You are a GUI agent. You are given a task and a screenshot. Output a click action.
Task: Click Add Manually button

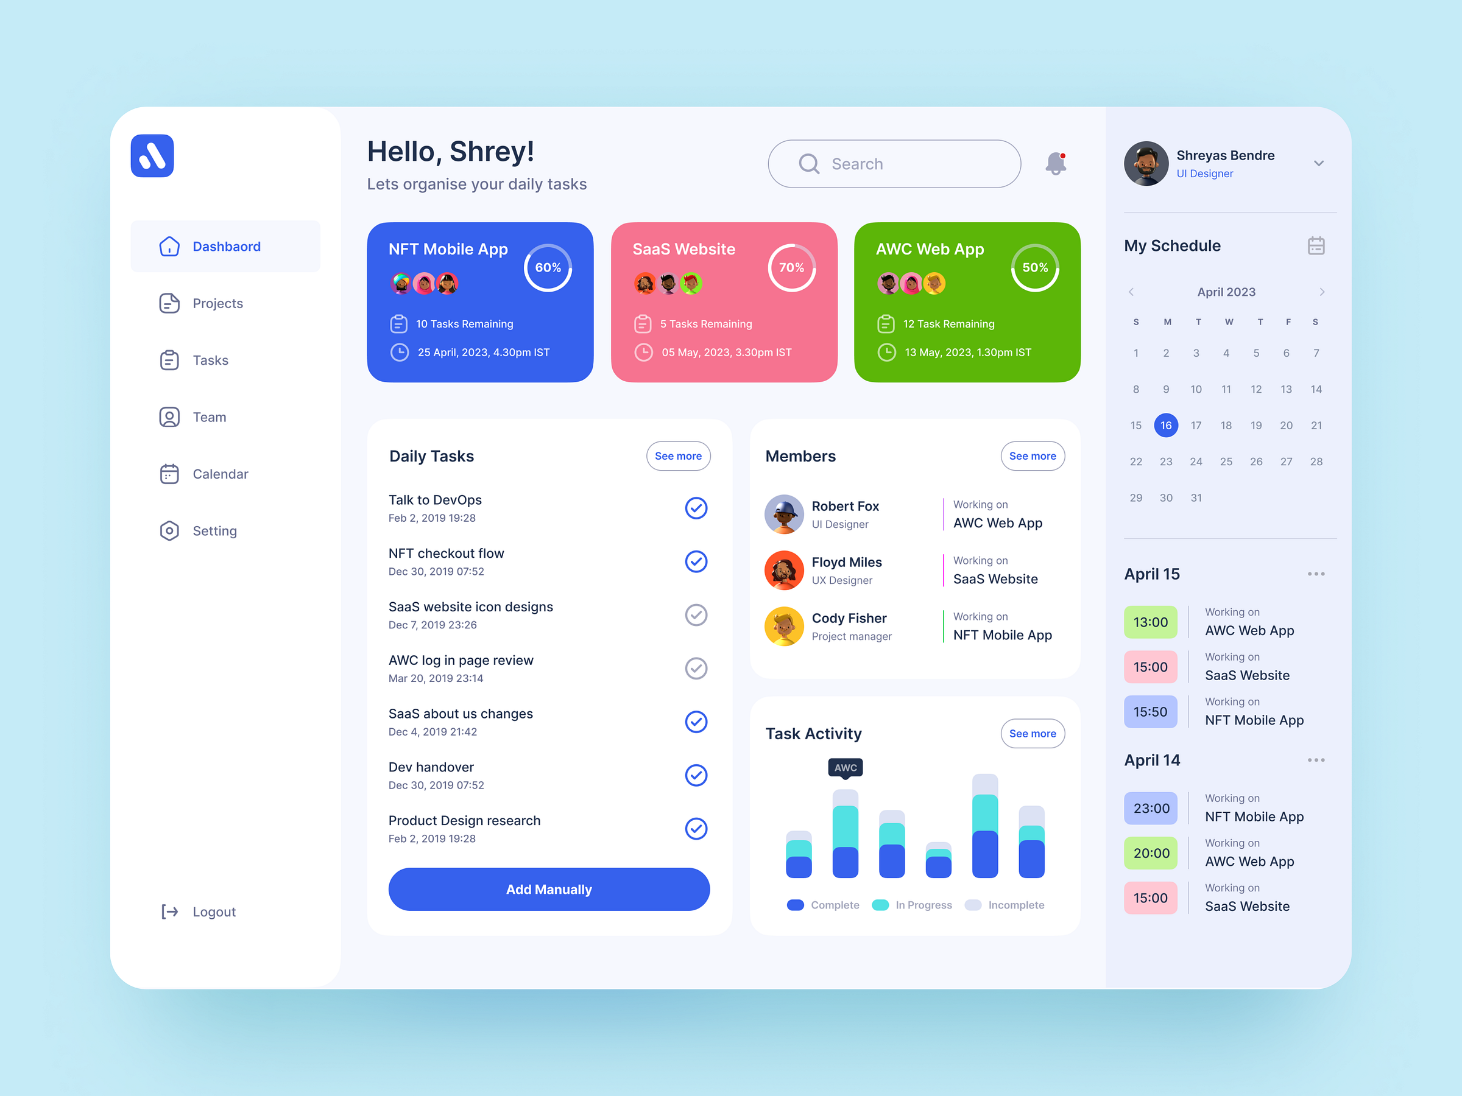[x=548, y=888]
